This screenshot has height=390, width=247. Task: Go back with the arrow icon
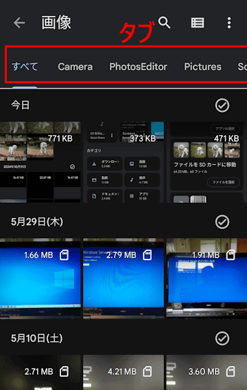point(19,23)
